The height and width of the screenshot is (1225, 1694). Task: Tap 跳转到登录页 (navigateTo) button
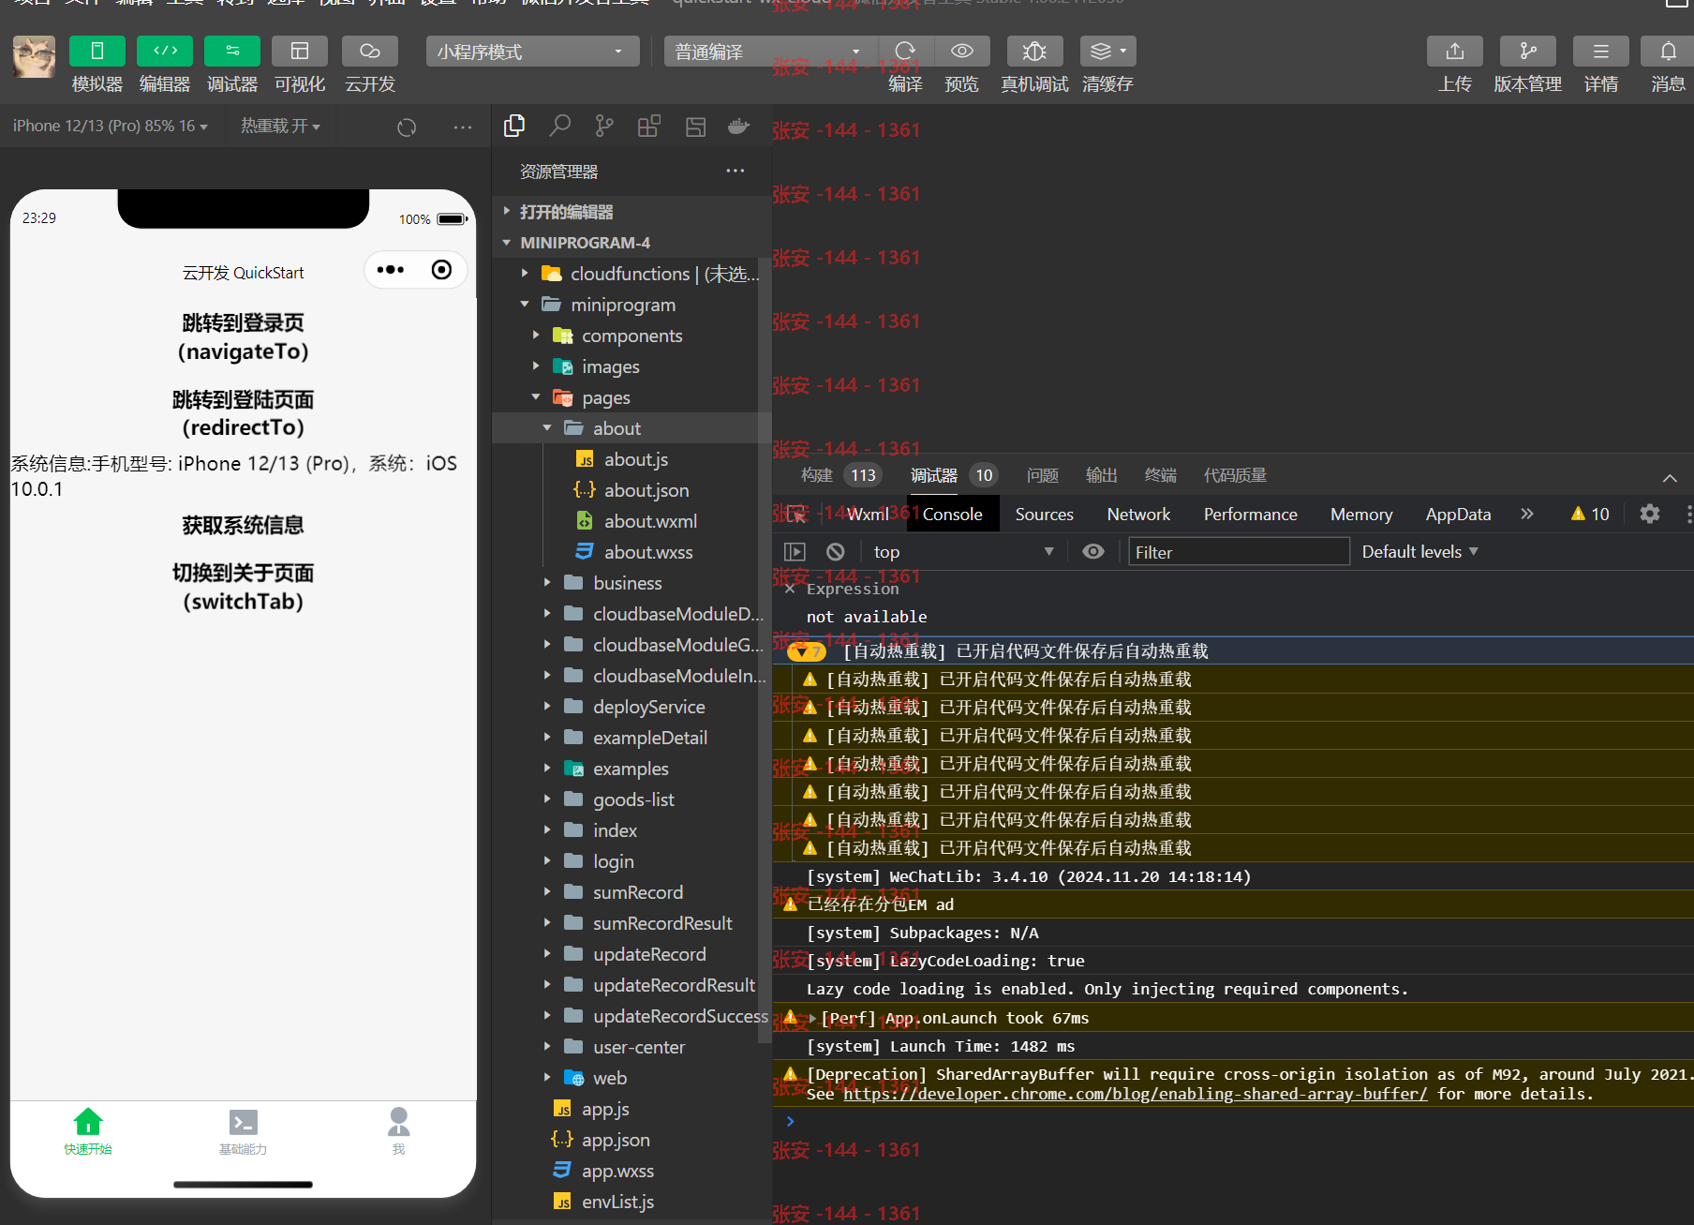(244, 337)
